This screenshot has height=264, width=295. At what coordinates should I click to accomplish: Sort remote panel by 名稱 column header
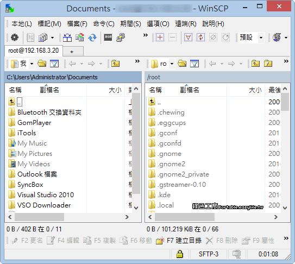(x=155, y=90)
